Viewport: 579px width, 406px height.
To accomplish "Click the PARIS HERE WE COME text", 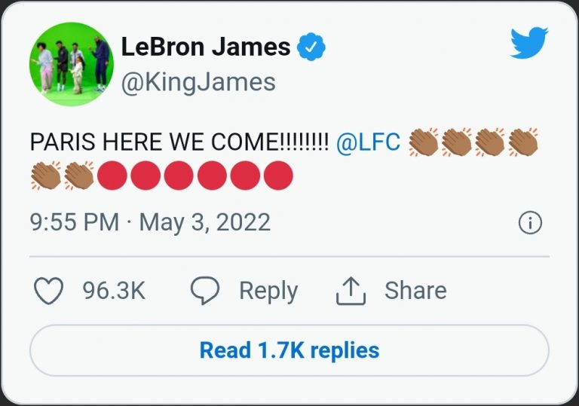I will [x=179, y=142].
